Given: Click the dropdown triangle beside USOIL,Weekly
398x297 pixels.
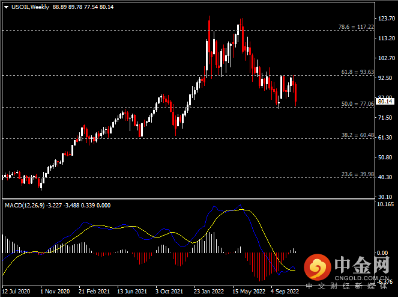Looking at the screenshot, I should click(x=5, y=7).
